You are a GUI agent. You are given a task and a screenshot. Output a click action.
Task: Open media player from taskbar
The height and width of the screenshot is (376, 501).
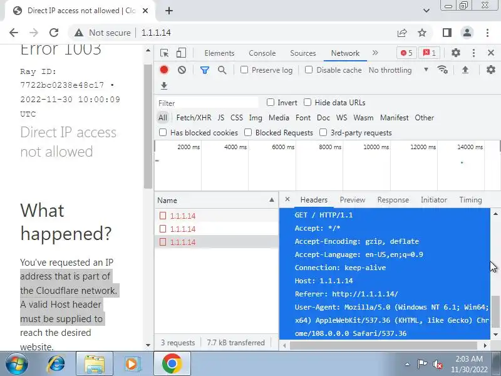point(132,364)
